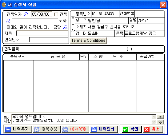Click the move-down arrow button beside notes
Viewport: 168px width, 135px height.
(160, 122)
